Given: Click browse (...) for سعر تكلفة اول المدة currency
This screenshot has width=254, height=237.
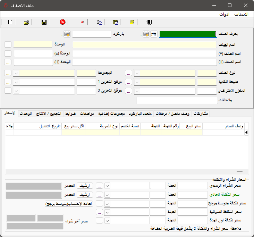Looking at the screenshot, I should [x=99, y=220].
